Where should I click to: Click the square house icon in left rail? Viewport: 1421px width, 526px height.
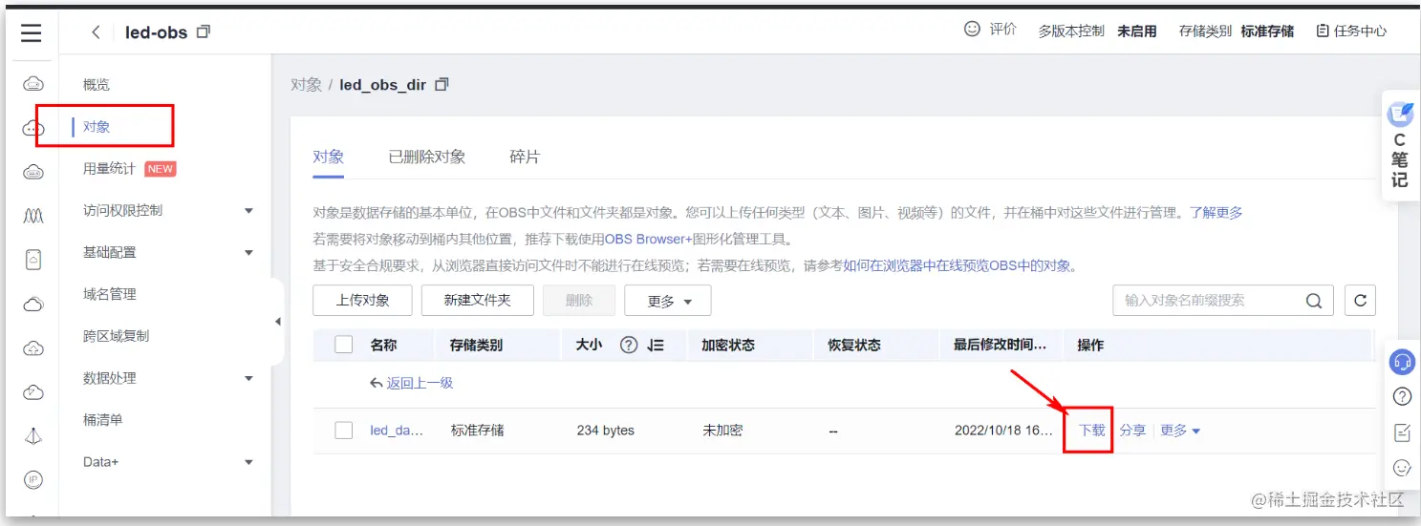pyautogui.click(x=32, y=260)
